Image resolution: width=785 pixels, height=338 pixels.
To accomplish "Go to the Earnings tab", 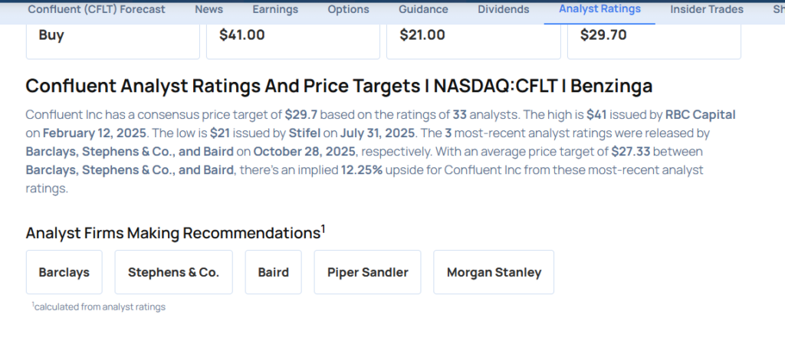I will coord(275,10).
